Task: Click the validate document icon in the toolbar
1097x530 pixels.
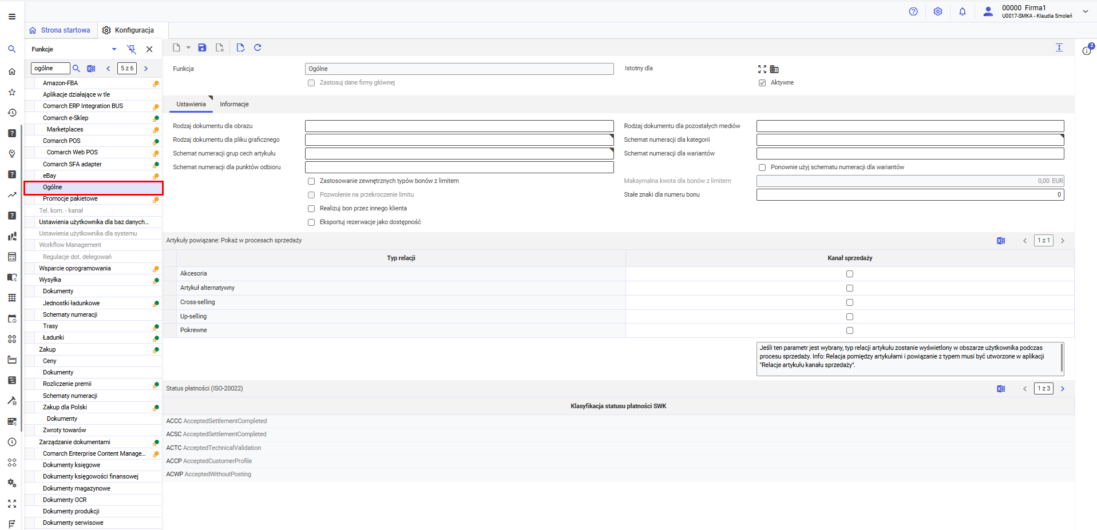Action: pyautogui.click(x=240, y=47)
